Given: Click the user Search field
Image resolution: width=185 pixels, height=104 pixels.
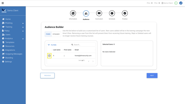Looking at the screenshot, I should click(x=83, y=45).
